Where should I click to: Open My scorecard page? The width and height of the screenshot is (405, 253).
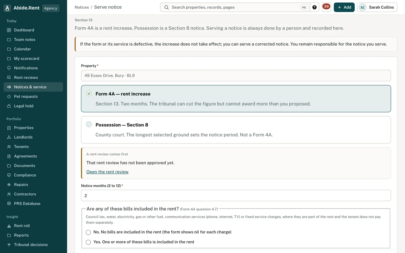coord(33,58)
